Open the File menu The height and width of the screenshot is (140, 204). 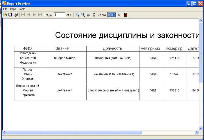click(x=5, y=9)
